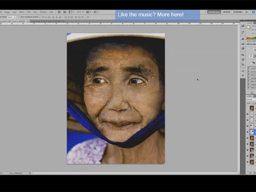Switch to the second document tab

coord(47,21)
